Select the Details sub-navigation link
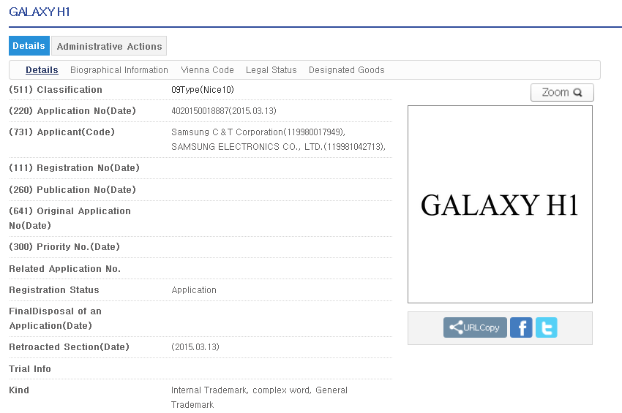This screenshot has width=622, height=413. (42, 69)
